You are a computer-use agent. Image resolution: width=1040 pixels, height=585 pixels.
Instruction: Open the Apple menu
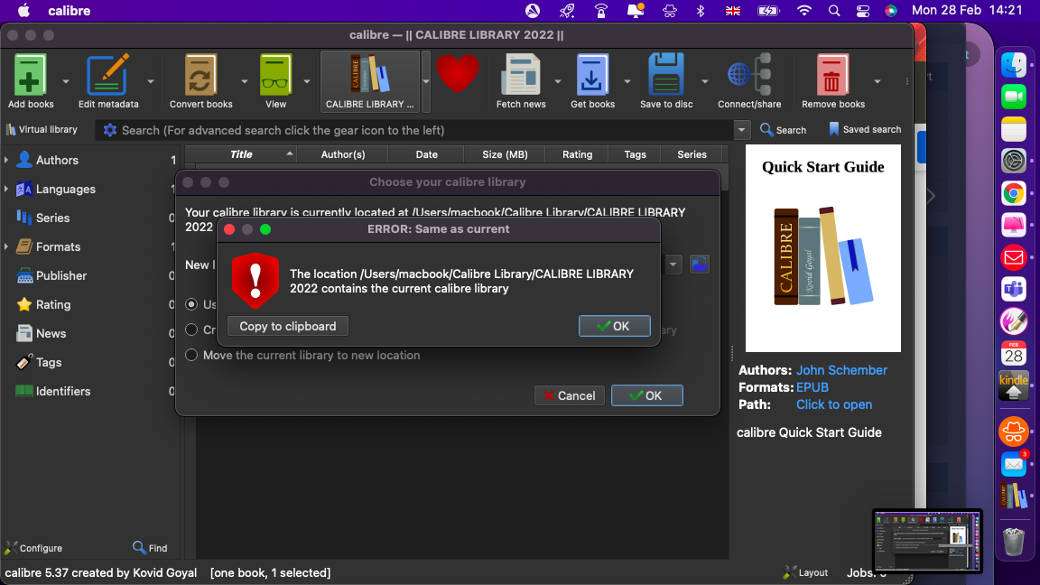pyautogui.click(x=23, y=11)
